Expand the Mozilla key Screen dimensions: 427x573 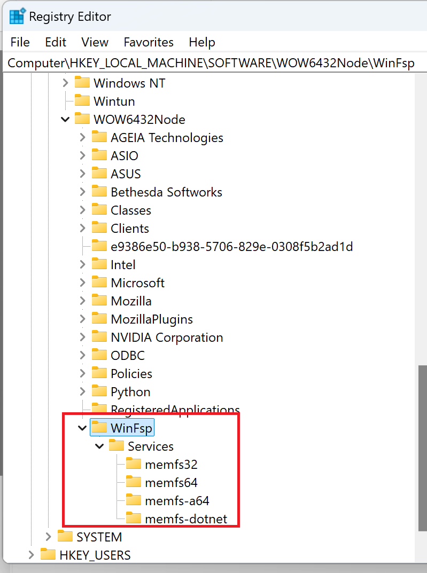pos(83,301)
